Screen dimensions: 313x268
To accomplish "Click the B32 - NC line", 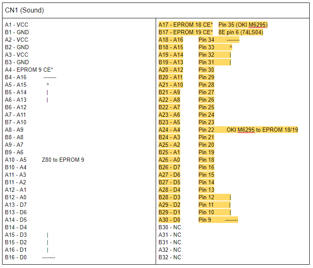I will (x=170, y=258).
